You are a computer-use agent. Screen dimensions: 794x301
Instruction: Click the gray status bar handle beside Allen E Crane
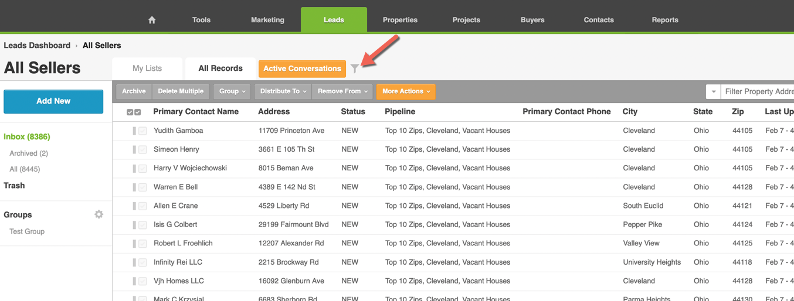click(134, 206)
